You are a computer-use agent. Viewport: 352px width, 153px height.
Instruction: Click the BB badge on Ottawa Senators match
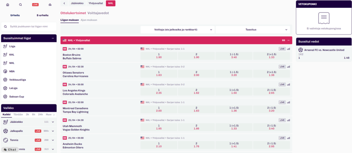pos(65,67)
